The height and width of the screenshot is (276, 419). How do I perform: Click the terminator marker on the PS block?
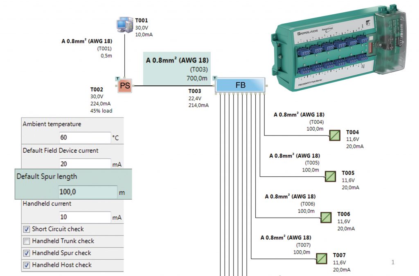[x=118, y=78]
